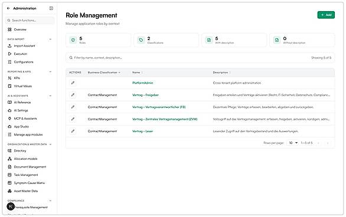Click the Virtual Values icon
Image resolution: width=346 pixels, height=217 pixels.
pos(9,86)
